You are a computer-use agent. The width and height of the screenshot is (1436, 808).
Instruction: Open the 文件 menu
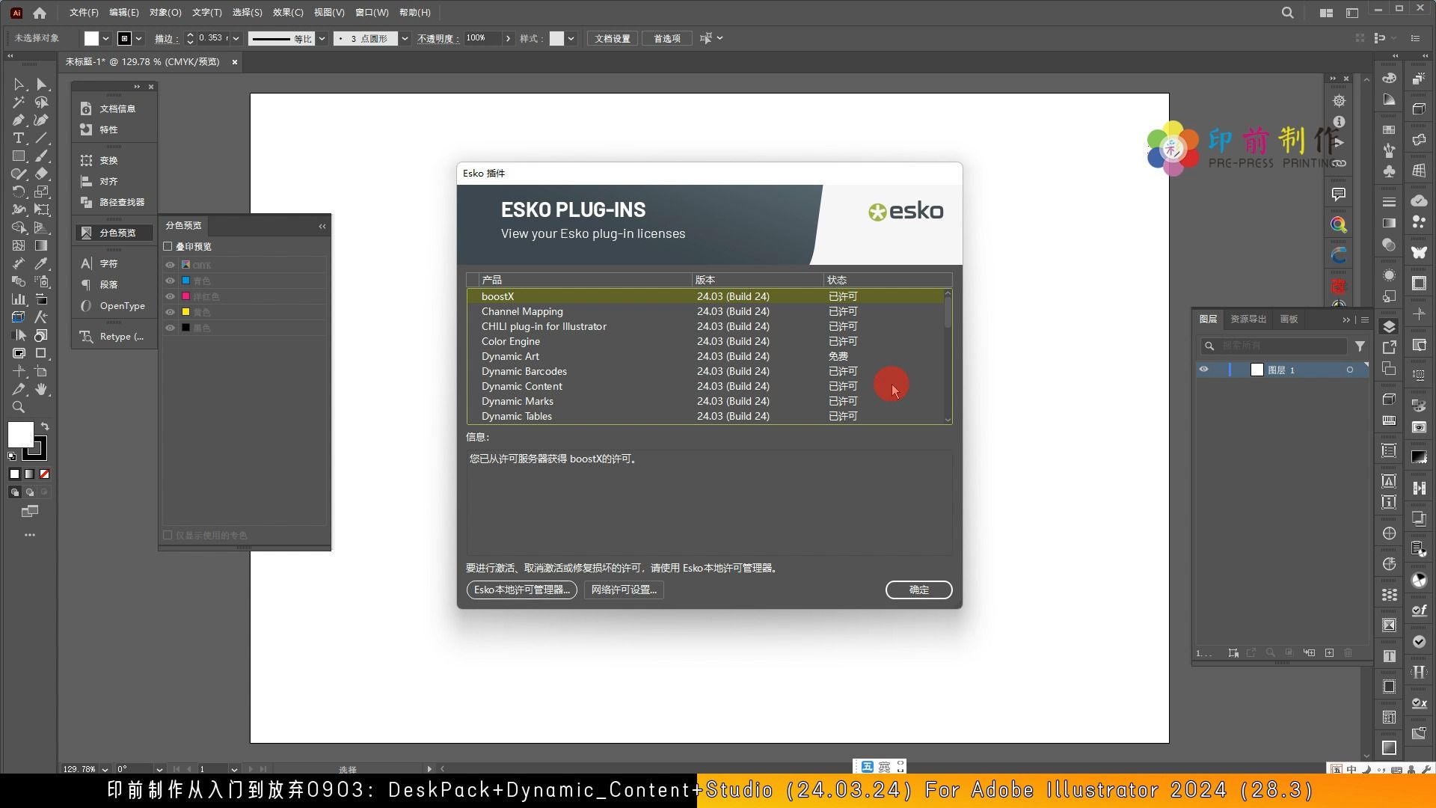84,13
